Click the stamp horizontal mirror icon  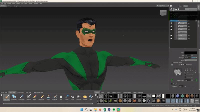click(181, 65)
